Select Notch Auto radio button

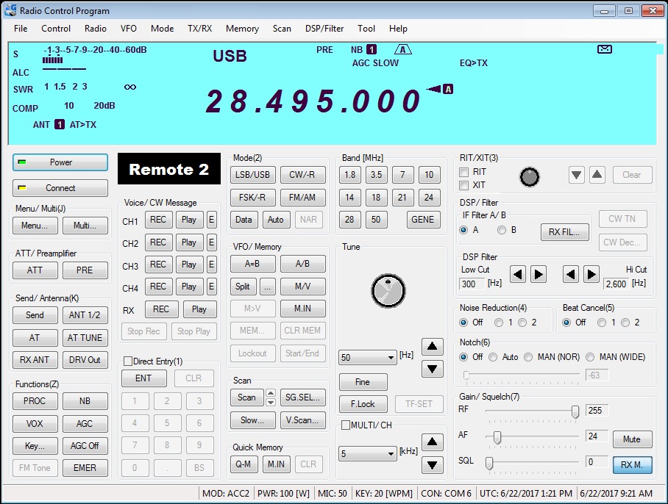[x=493, y=357]
